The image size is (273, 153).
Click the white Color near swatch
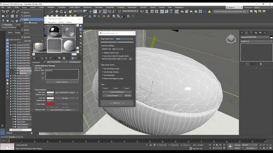(50, 93)
